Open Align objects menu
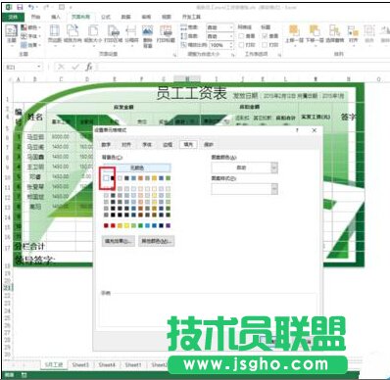390x380 pixels. 353,34
